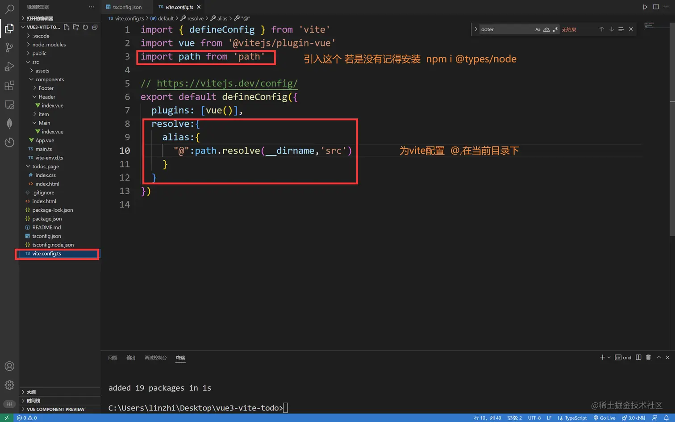Open the Remote Explorer view
The image size is (675, 422).
tap(9, 105)
